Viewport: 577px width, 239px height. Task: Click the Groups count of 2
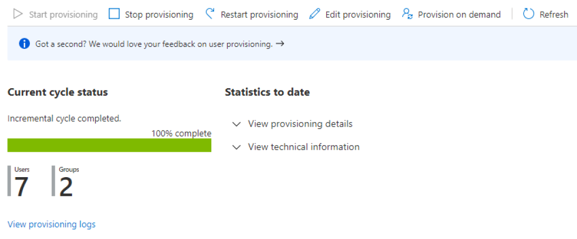66,186
